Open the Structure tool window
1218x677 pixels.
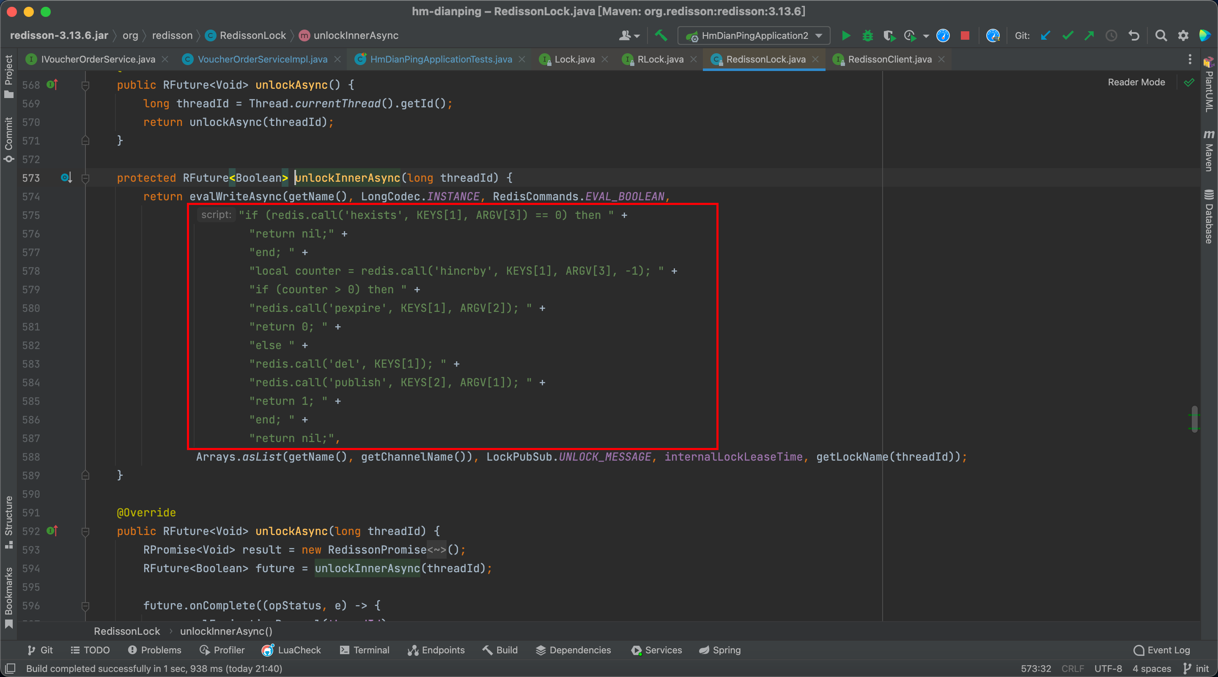(x=8, y=522)
